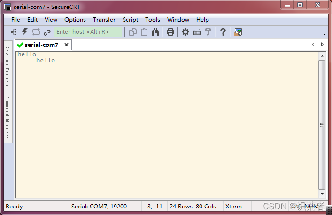
Task: Open the Session Manager side panel
Action: pyautogui.click(x=8, y=66)
